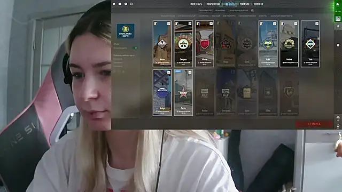Uncheck the Train map checkbox
Screen dimensions: 342x192
point(317,23)
